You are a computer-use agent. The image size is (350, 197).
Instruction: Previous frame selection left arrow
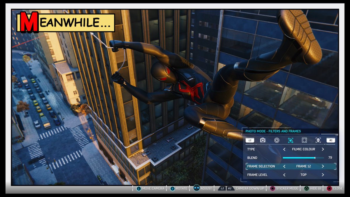point(284,166)
